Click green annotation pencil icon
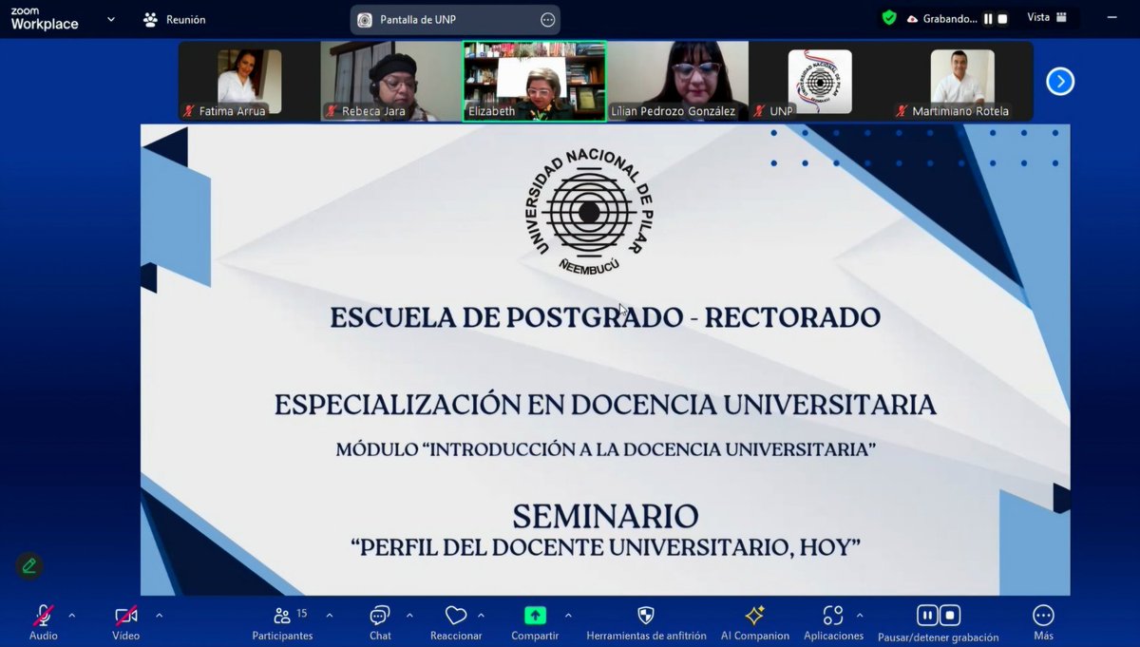Screen dimensions: 1140x647 point(29,566)
